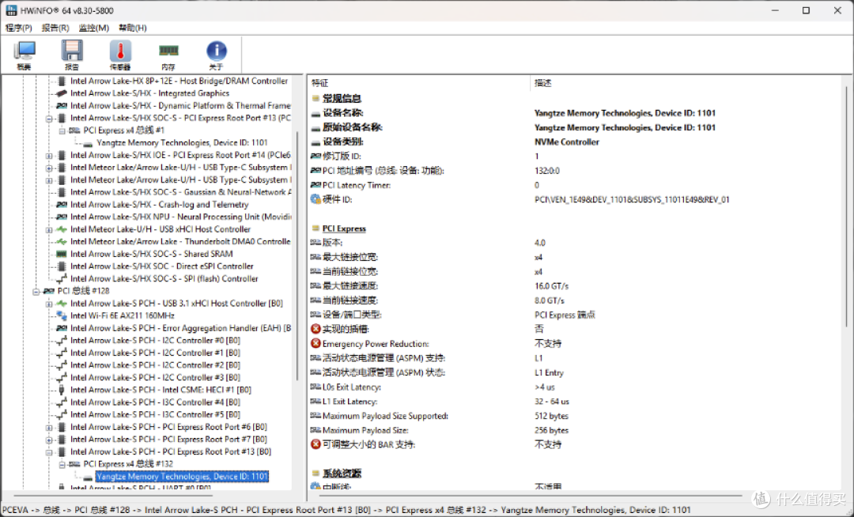Expand first USB Type-C Subsystem node
854x517 pixels.
coord(49,168)
